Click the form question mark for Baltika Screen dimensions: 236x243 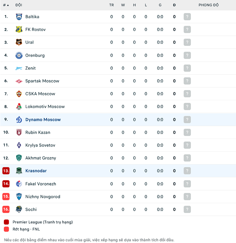(x=187, y=17)
